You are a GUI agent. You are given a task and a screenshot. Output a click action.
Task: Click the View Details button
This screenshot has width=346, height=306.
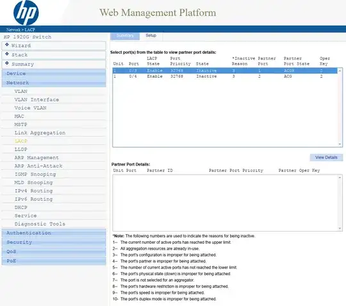tap(326, 158)
